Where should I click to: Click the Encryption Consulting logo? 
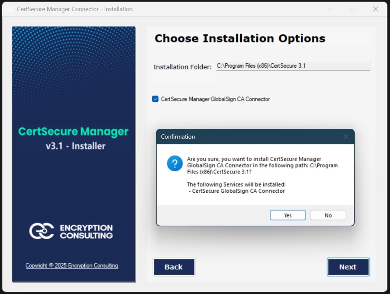pos(71,231)
